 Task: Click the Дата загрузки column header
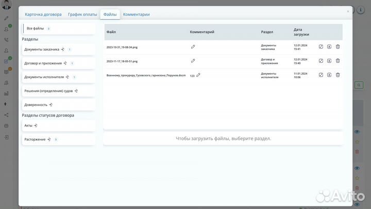point(301,32)
